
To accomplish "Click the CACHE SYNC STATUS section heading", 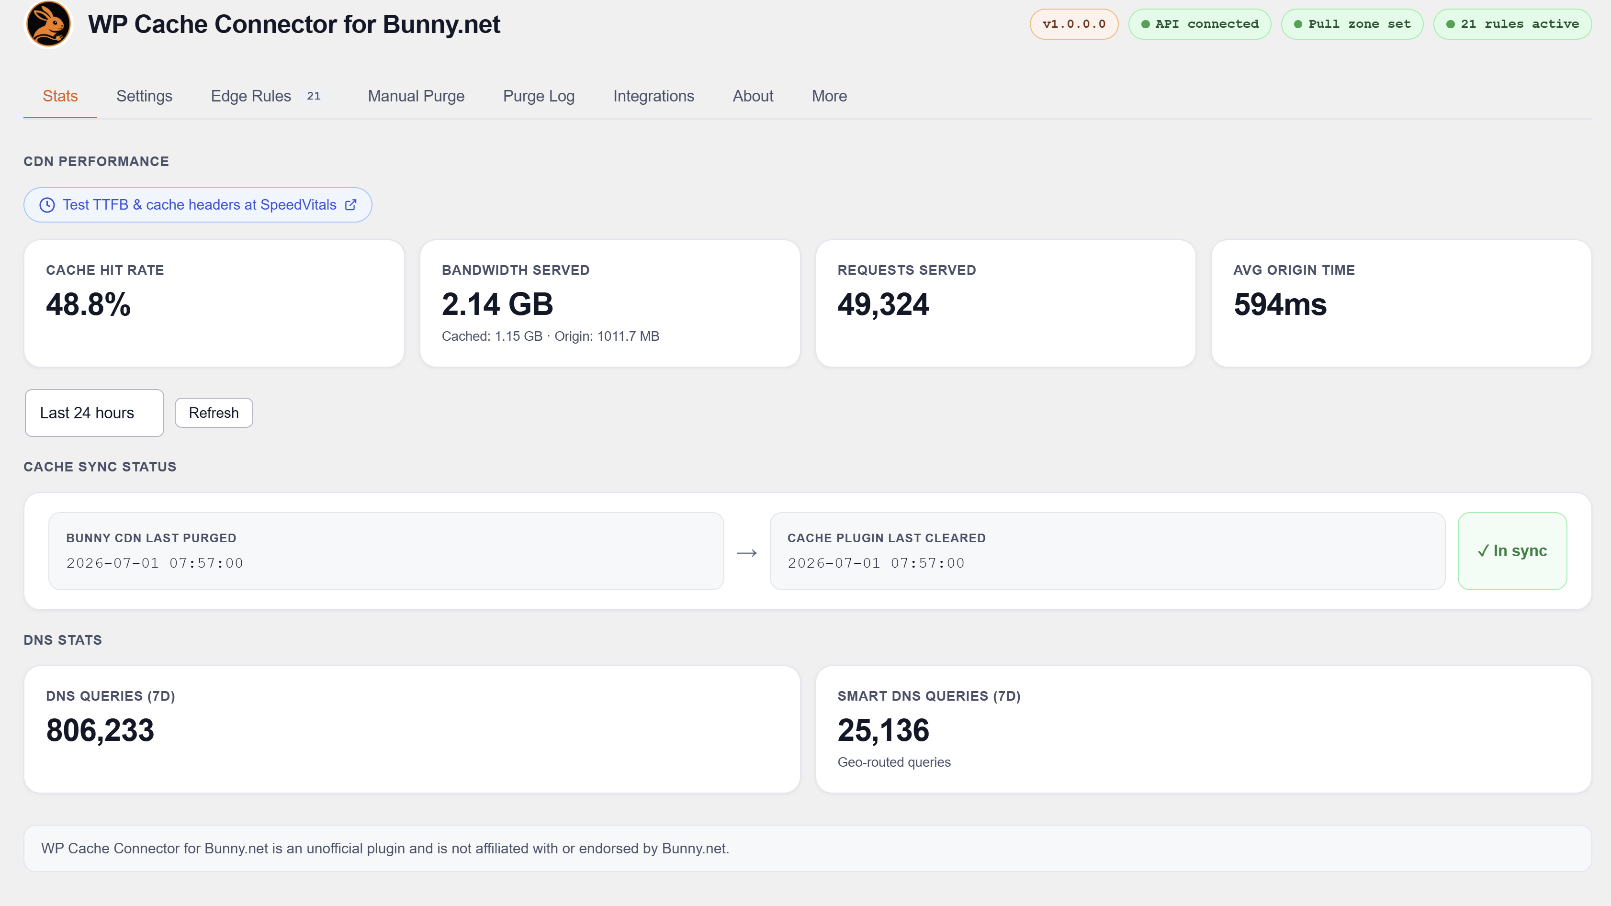I will click(100, 467).
